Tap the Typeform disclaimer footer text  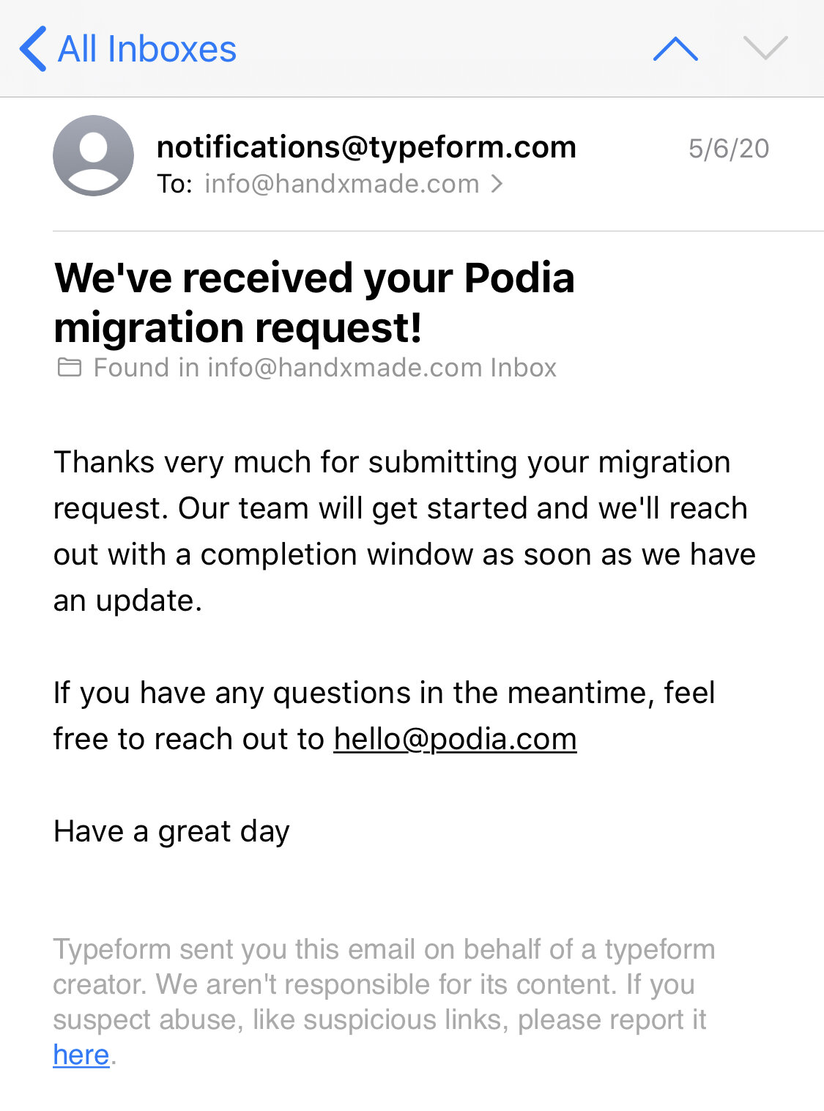384,1002
